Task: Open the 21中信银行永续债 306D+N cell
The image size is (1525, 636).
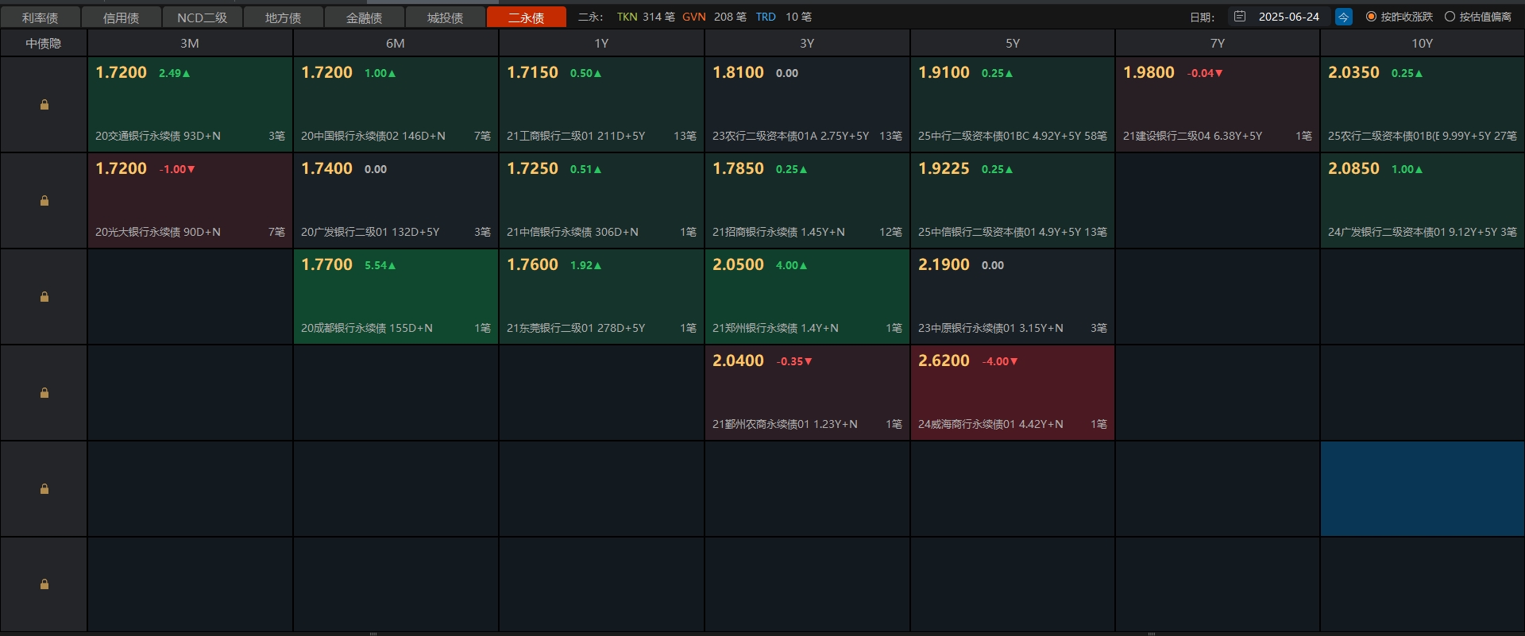Action: pos(601,200)
